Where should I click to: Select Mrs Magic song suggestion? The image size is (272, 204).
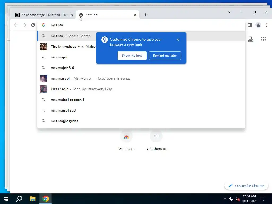coord(141,89)
